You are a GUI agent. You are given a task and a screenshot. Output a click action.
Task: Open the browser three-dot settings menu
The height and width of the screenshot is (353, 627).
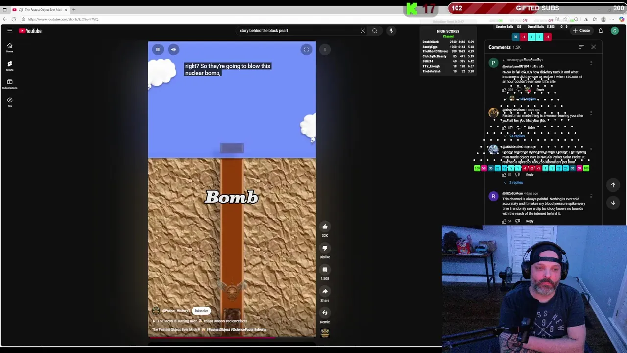(x=613, y=19)
